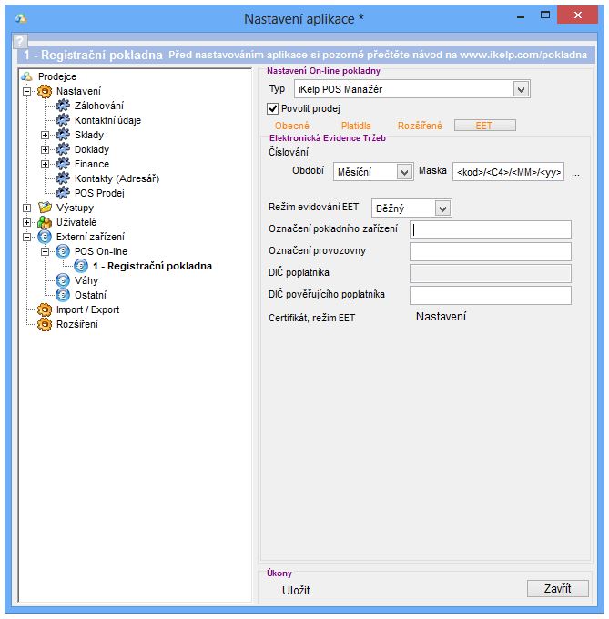The image size is (609, 619).
Task: Click the Zavřít button
Action: point(557,589)
